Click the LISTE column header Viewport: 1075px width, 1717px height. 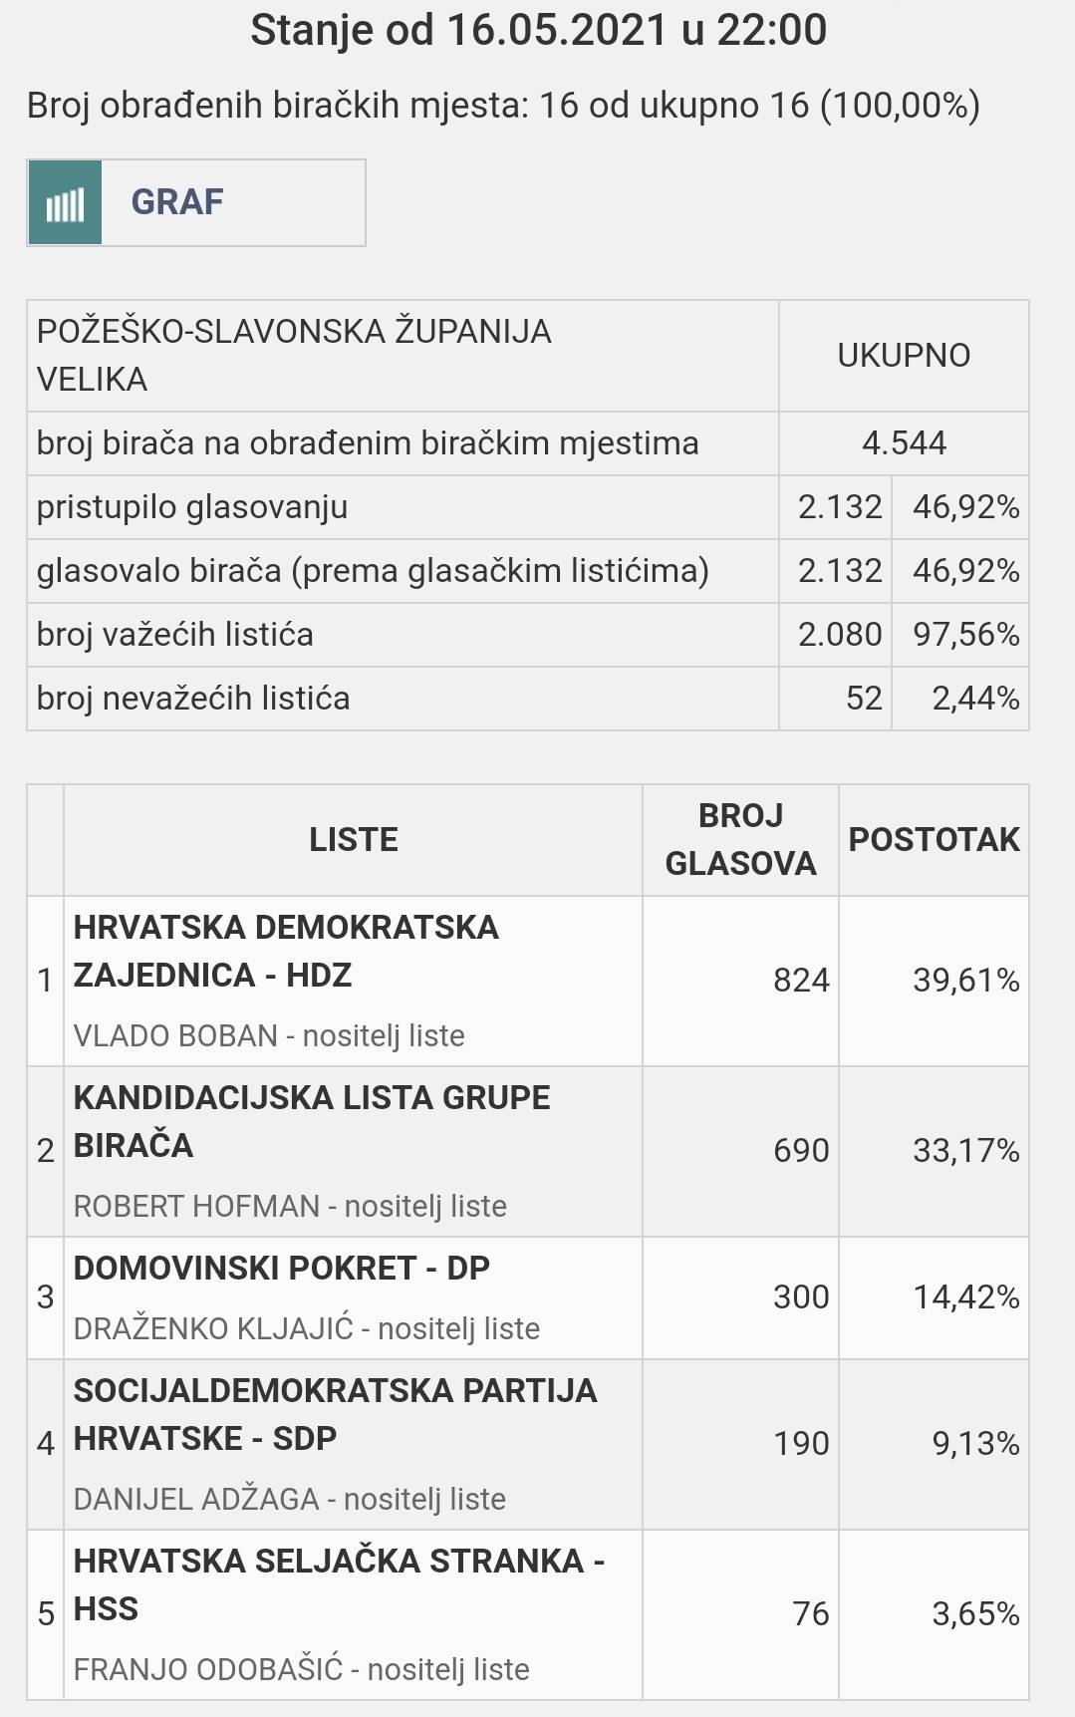353,839
